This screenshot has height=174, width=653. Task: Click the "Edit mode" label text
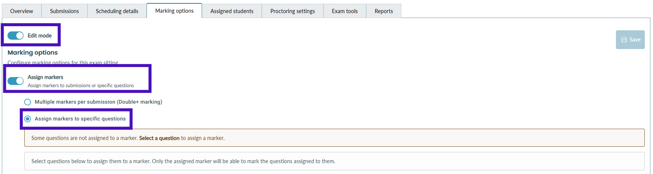click(x=40, y=36)
